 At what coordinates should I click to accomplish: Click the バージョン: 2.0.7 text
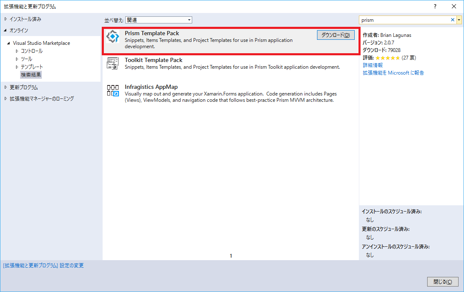[379, 43]
